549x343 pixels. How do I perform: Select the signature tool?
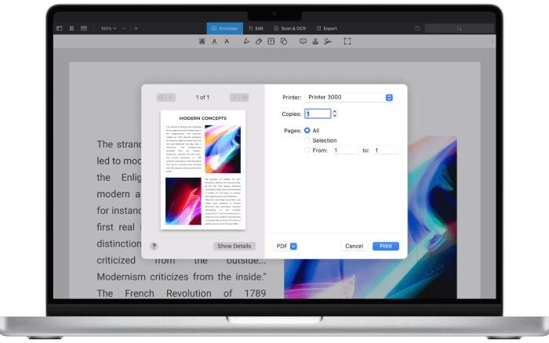[327, 42]
